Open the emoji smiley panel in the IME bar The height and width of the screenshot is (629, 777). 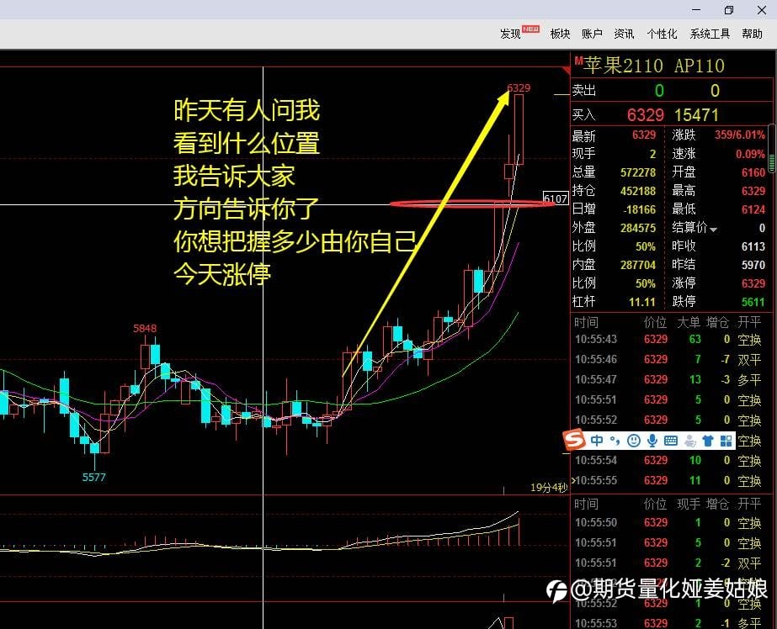(x=633, y=441)
